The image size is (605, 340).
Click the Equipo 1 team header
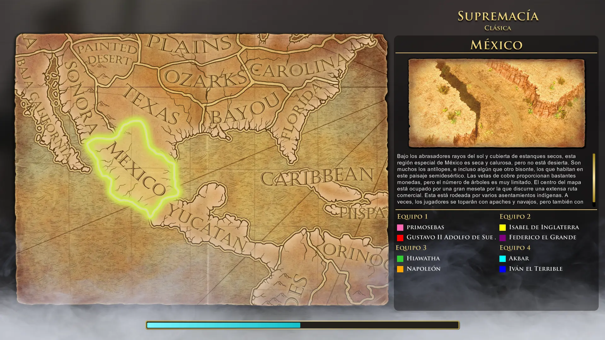click(x=412, y=217)
